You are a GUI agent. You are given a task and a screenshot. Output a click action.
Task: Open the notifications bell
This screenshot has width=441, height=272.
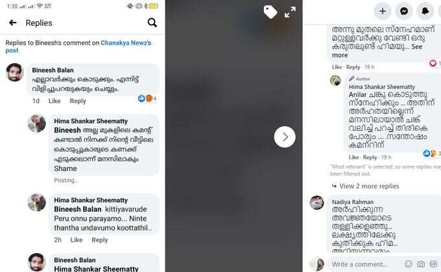(x=425, y=11)
